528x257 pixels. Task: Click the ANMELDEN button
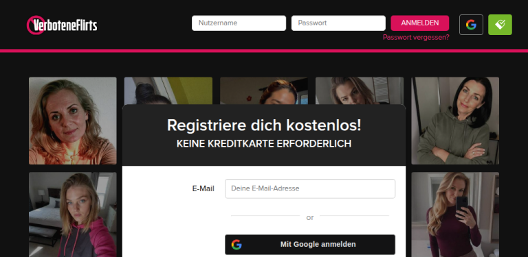pos(420,23)
